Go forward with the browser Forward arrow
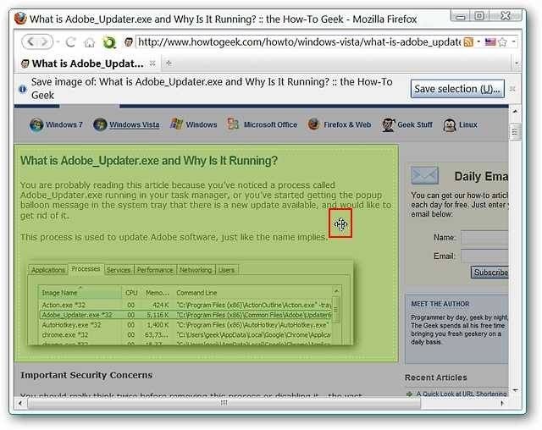 [x=45, y=41]
